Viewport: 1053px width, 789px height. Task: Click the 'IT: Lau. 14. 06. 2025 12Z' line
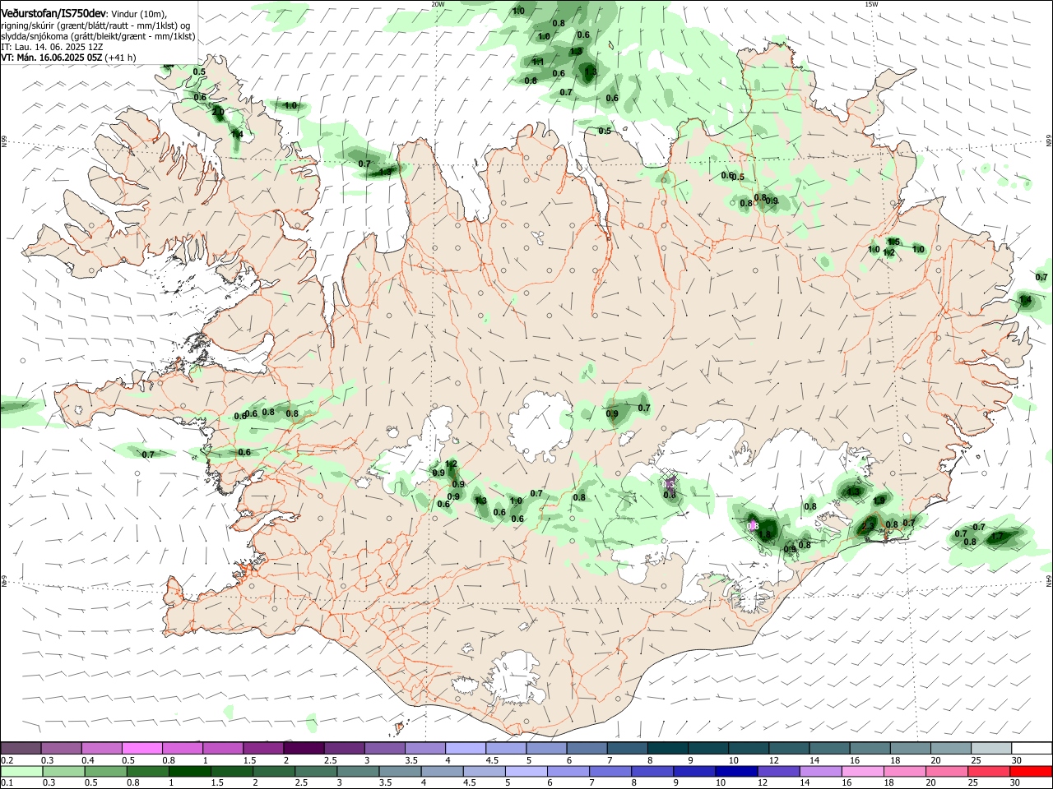click(x=52, y=47)
